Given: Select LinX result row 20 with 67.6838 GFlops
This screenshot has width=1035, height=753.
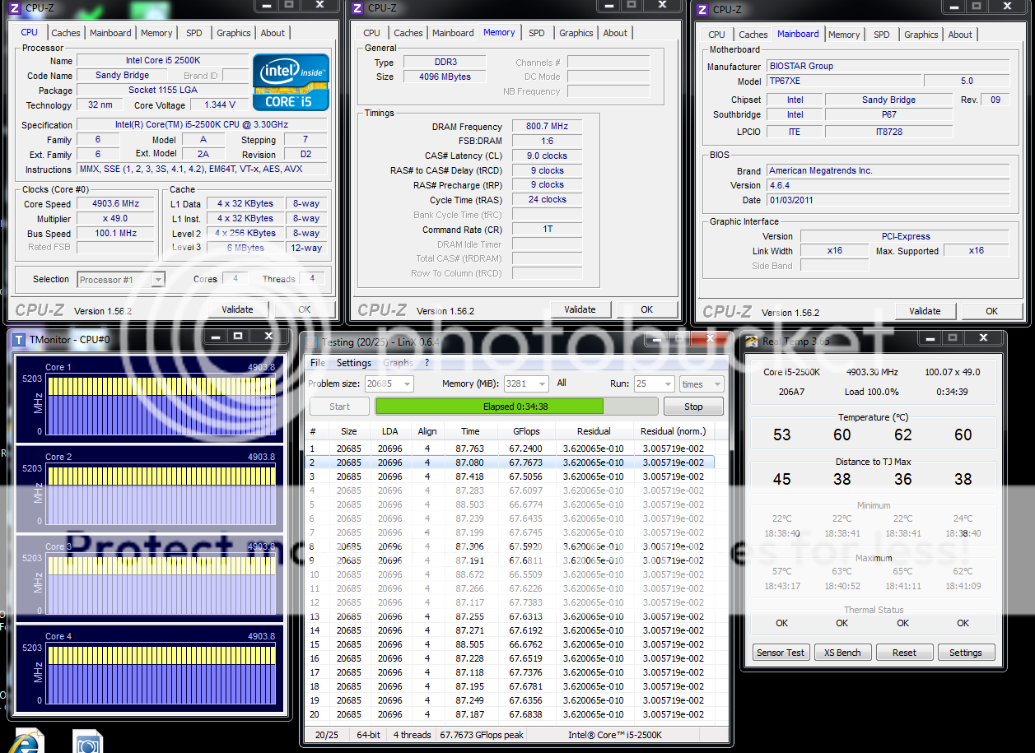Looking at the screenshot, I should [511, 714].
